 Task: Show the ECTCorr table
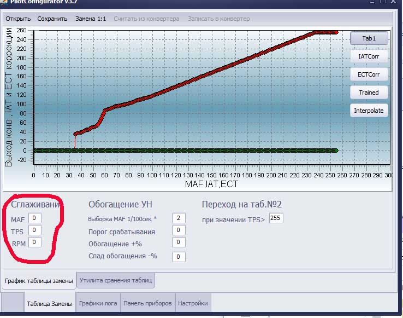coord(369,74)
